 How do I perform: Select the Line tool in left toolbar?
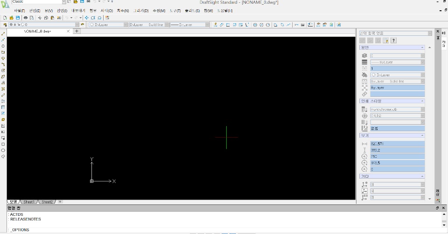coord(3,34)
